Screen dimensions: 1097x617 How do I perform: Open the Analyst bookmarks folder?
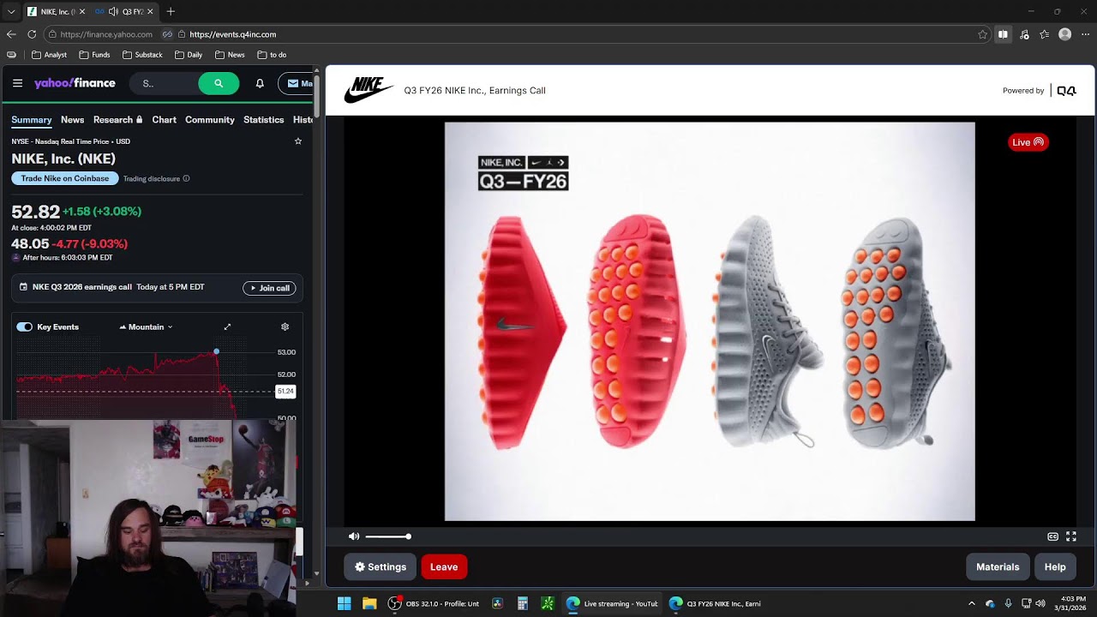point(49,55)
